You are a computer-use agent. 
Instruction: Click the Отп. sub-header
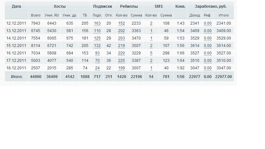109,15
